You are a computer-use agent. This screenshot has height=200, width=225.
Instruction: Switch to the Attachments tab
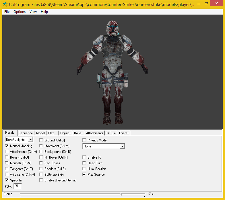tap(94, 133)
